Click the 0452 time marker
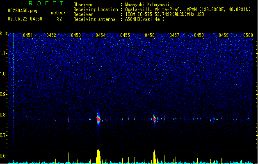 (x=51, y=35)
